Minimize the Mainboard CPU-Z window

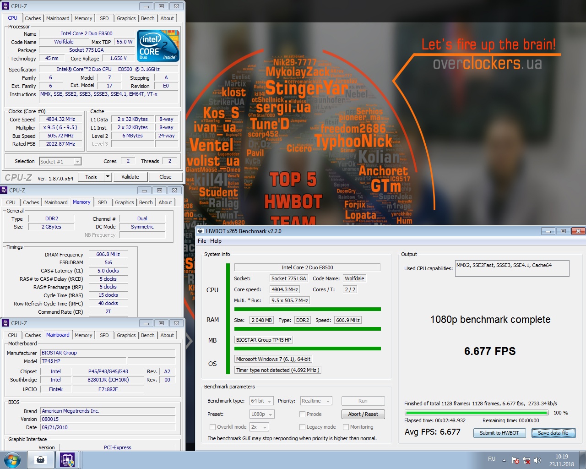pos(146,323)
